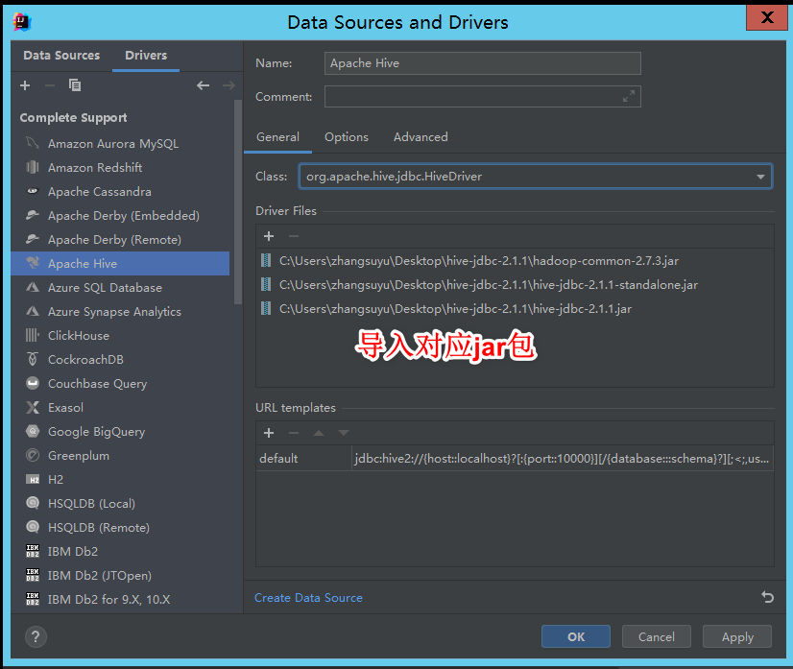The width and height of the screenshot is (793, 669).
Task: Click jar icon for hadoop-common-2.7.3.jar
Action: click(x=266, y=260)
